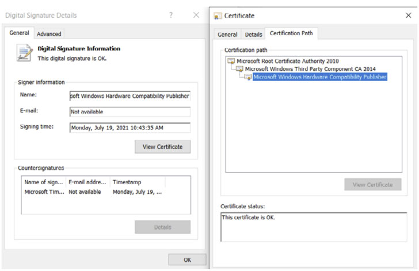The width and height of the screenshot is (419, 271).
Task: Click the signed document icon beside Digital Signature Information
Action: 25,53
